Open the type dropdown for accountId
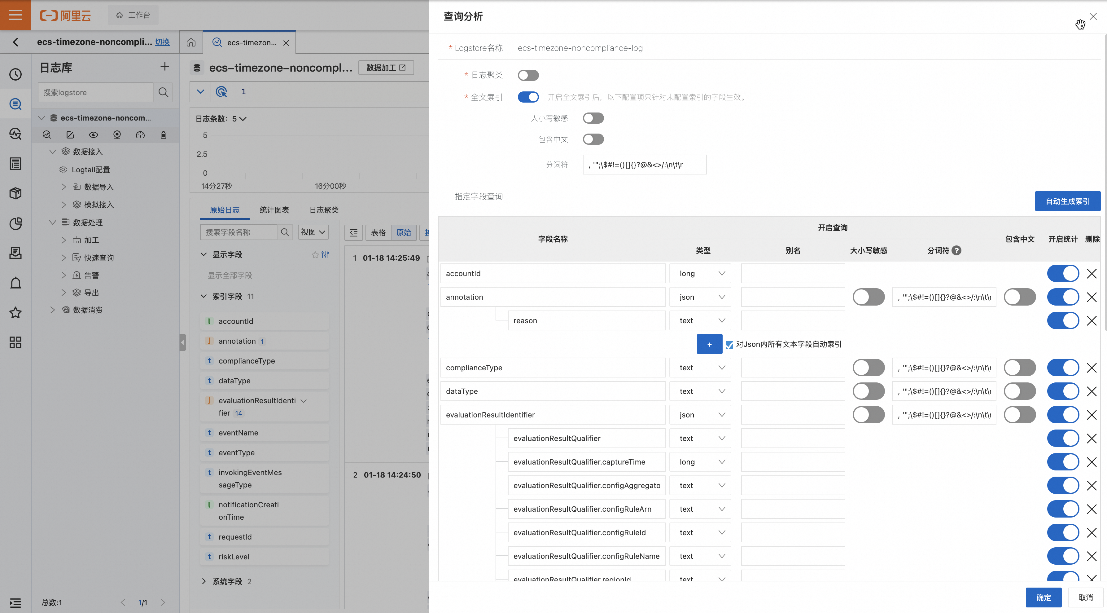This screenshot has height=613, width=1107. [700, 273]
